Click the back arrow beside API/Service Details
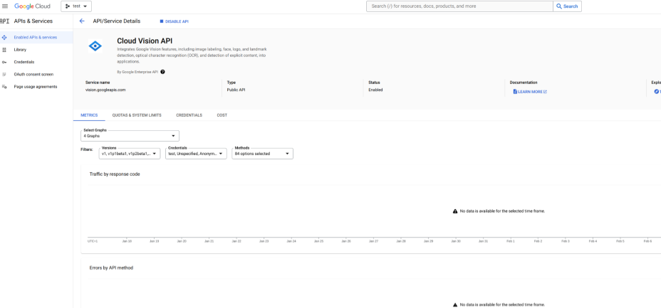This screenshot has width=661, height=308. click(81, 21)
